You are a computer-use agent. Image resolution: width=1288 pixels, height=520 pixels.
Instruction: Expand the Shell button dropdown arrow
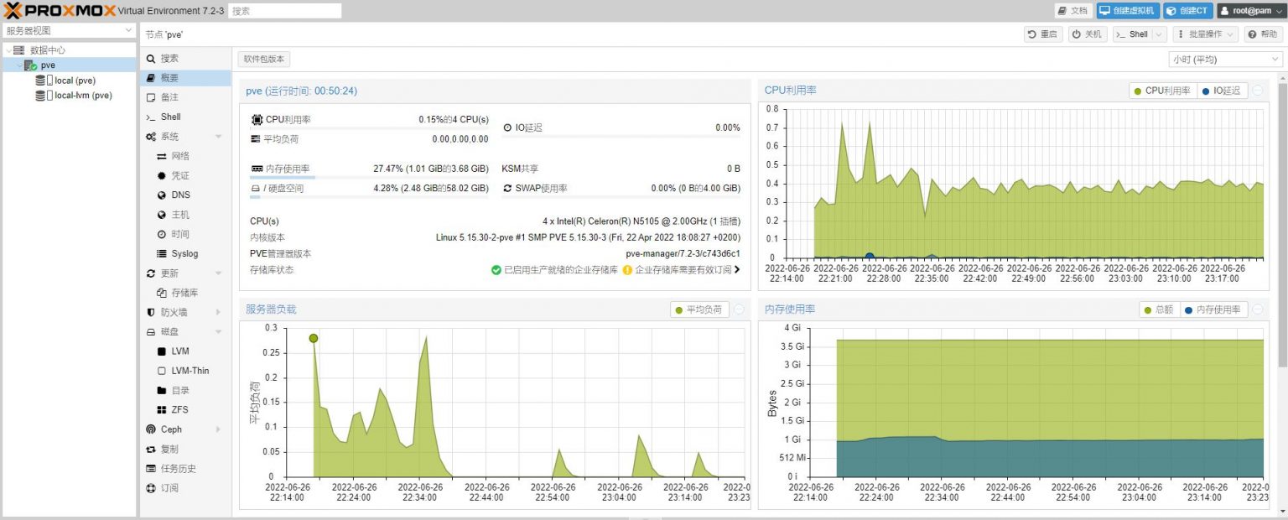tap(1159, 34)
